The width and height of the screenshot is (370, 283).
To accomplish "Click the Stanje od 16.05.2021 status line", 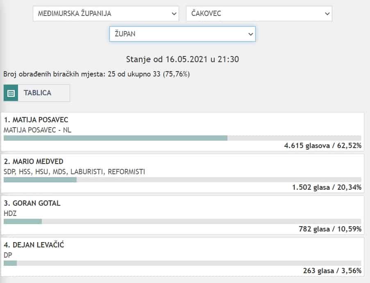I will tap(182, 59).
